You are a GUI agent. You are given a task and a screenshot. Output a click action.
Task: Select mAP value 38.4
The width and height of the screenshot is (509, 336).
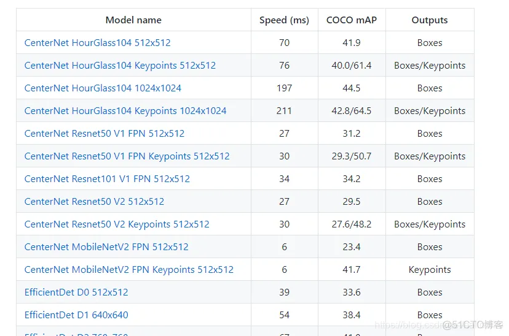click(x=352, y=315)
